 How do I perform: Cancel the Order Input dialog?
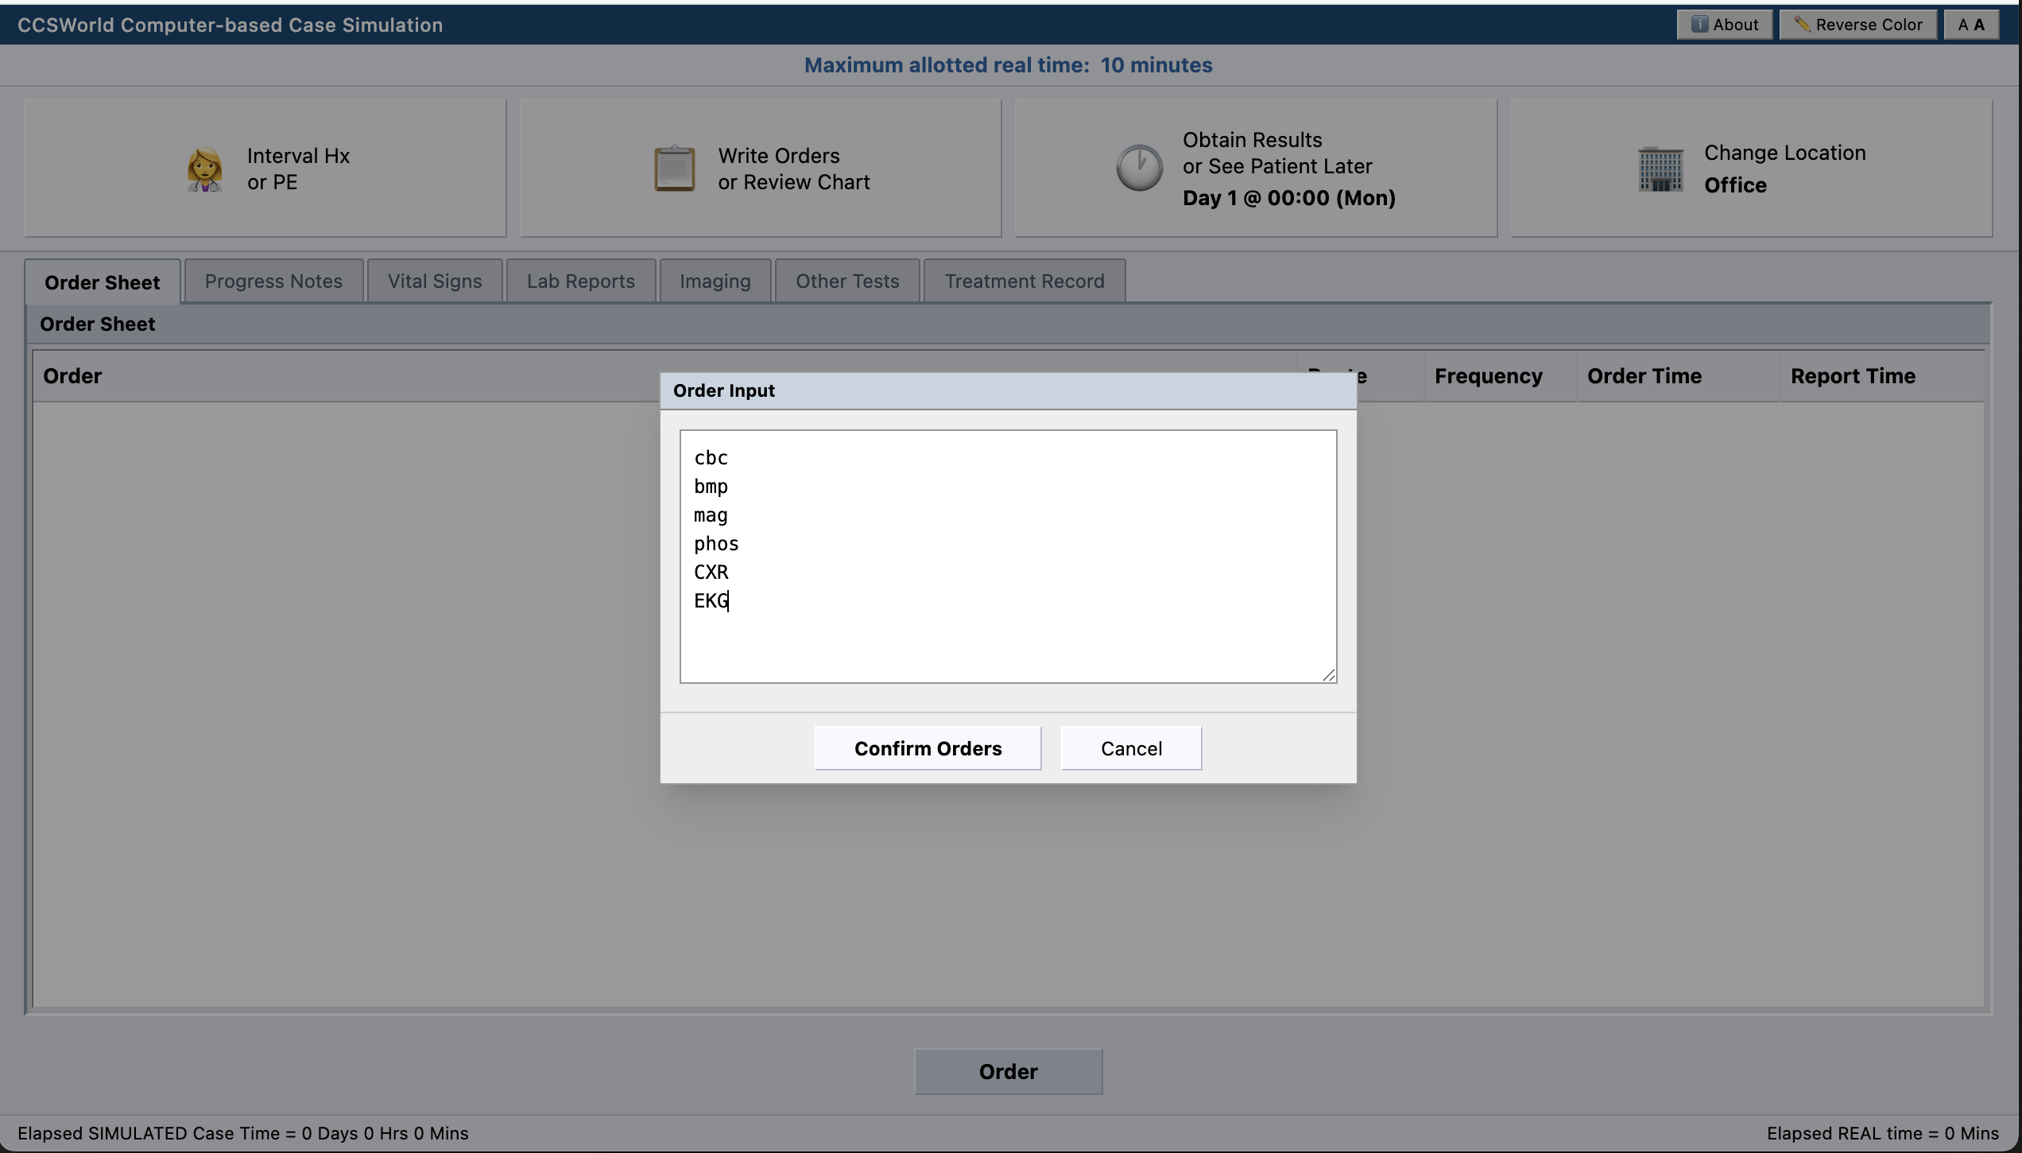point(1131,748)
